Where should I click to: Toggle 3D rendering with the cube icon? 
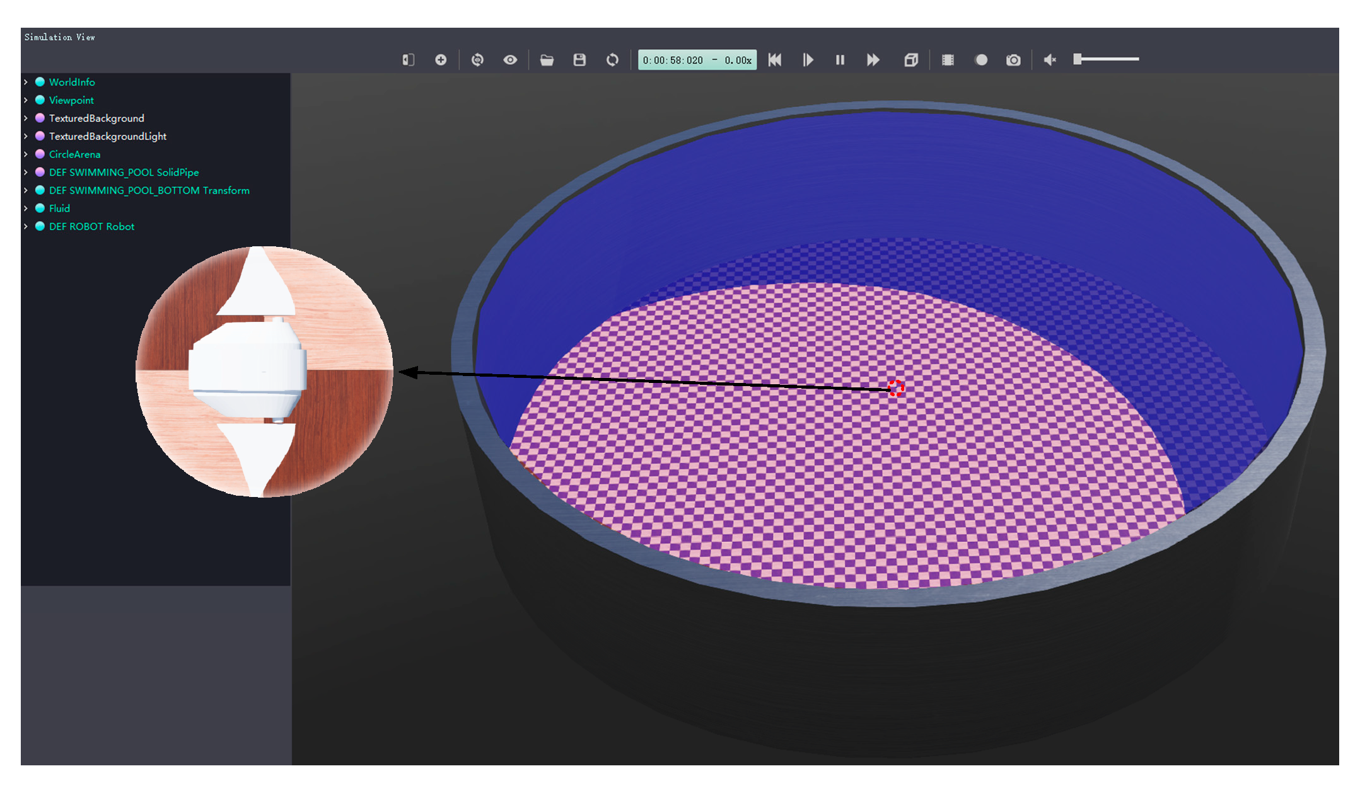point(910,60)
